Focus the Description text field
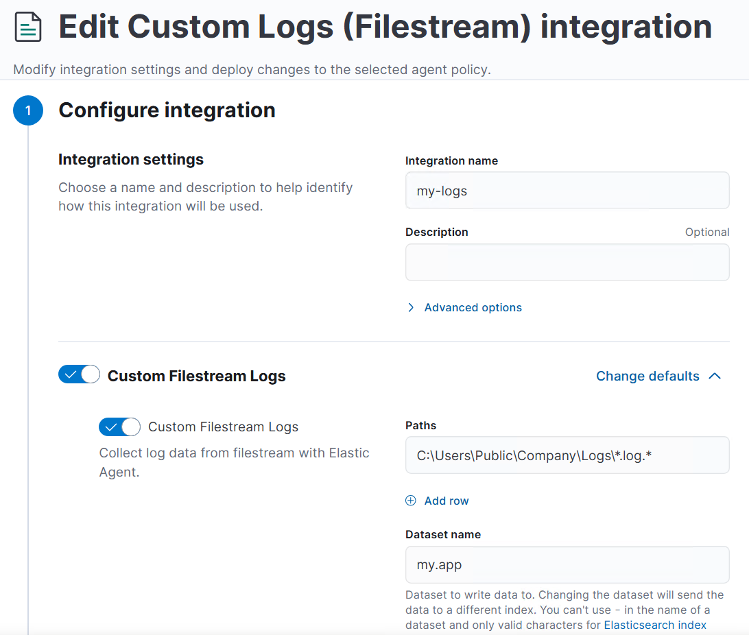The width and height of the screenshot is (749, 635). coord(567,262)
